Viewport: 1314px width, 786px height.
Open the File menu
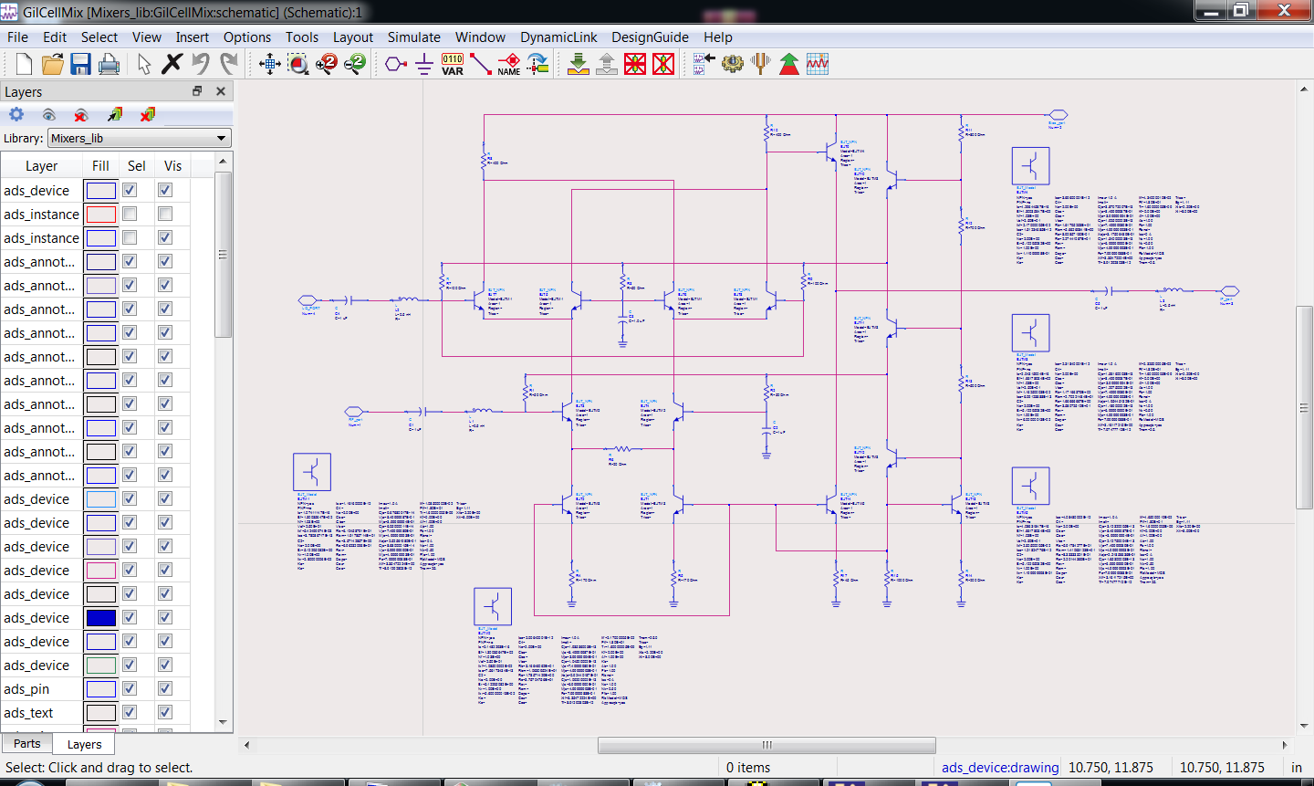point(18,37)
